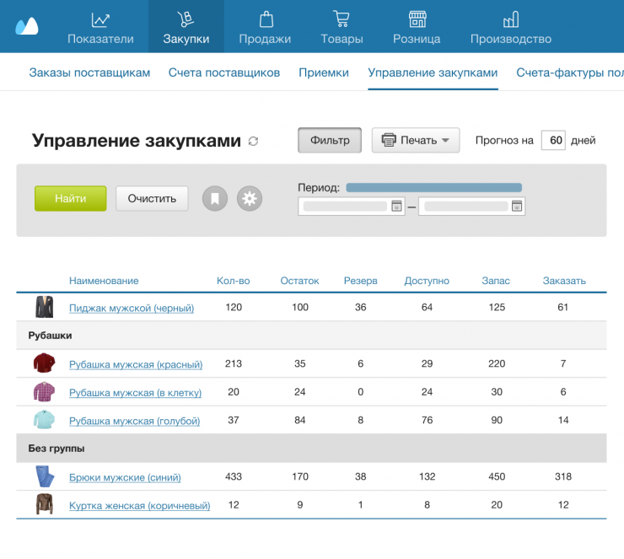Open filter settings gear icon
Image resolution: width=624 pixels, height=559 pixels.
[250, 199]
